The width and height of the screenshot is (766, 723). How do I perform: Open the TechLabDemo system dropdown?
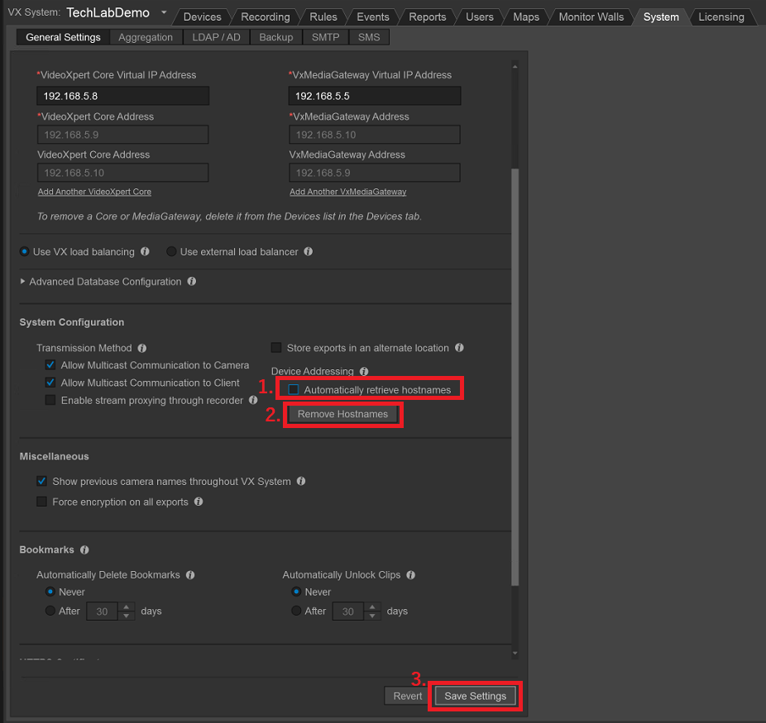[x=164, y=12]
